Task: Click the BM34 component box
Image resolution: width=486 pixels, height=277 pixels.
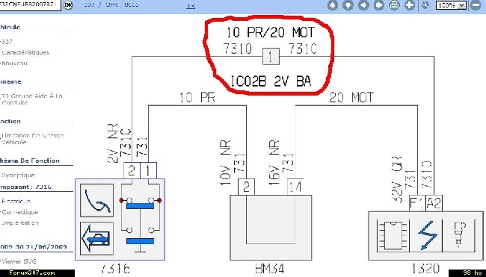Action: (x=271, y=228)
